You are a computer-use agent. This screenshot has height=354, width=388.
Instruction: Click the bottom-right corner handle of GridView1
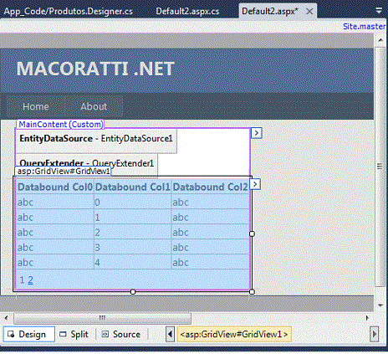coord(252,292)
